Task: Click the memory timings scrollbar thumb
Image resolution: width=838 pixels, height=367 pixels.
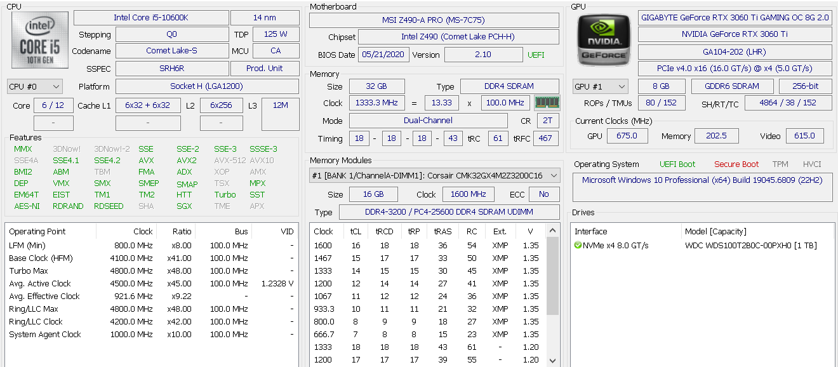Action: click(553, 276)
